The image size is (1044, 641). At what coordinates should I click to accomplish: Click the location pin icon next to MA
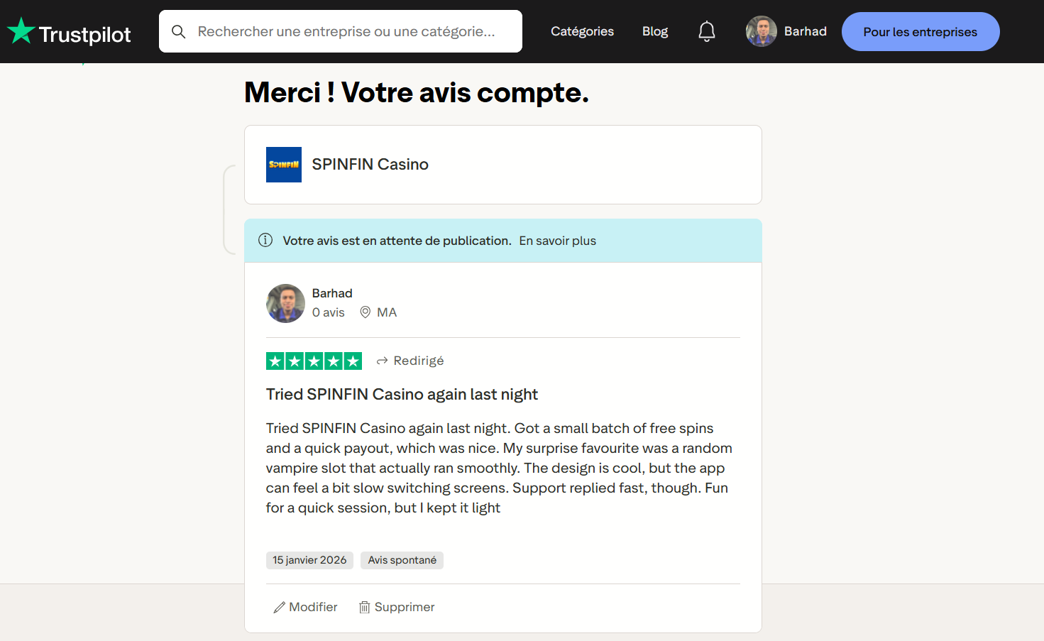click(x=365, y=312)
